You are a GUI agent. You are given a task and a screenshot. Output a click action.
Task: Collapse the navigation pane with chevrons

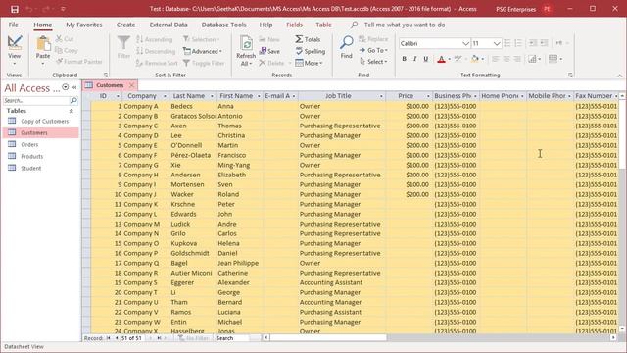74,87
